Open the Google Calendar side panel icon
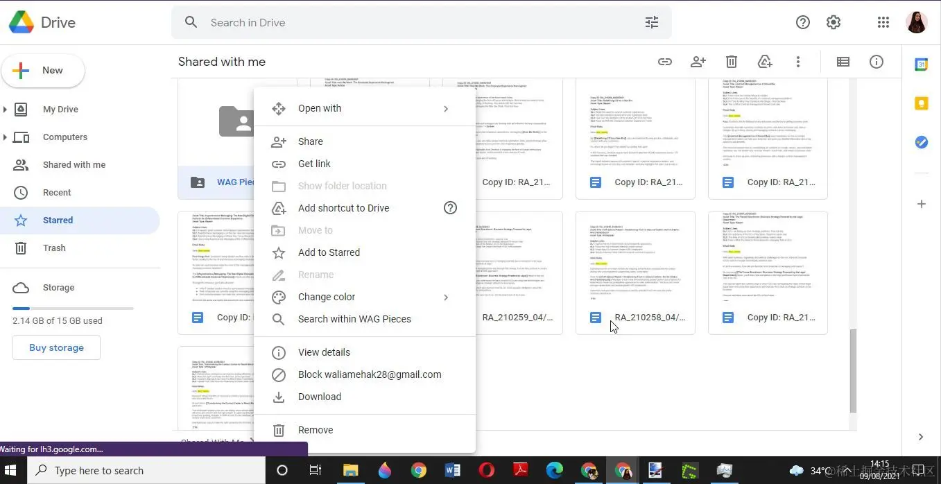Image resolution: width=941 pixels, height=484 pixels. pyautogui.click(x=921, y=64)
